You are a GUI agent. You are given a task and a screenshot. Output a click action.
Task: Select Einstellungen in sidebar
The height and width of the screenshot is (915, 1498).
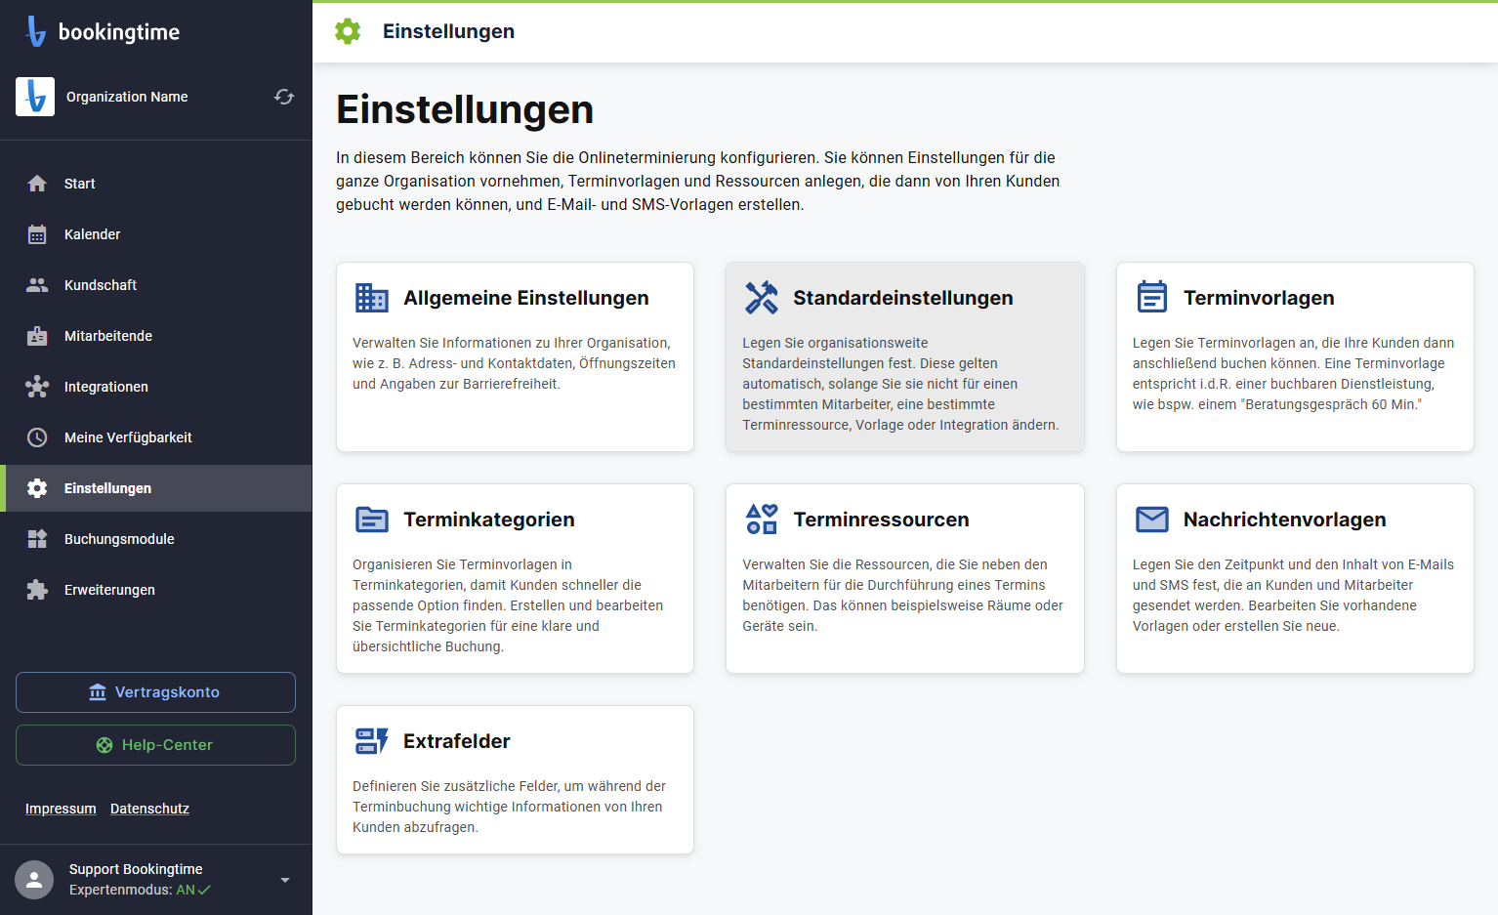(x=156, y=488)
